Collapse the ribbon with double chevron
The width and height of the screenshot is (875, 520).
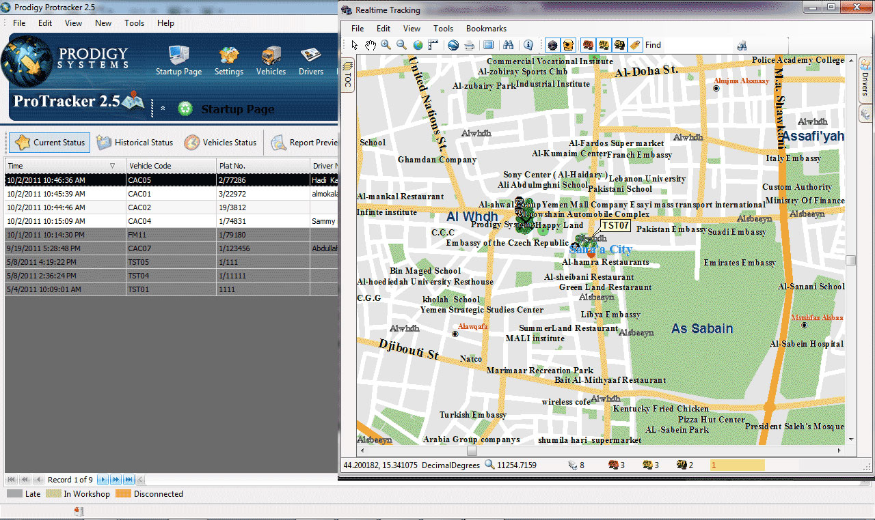[x=163, y=108]
